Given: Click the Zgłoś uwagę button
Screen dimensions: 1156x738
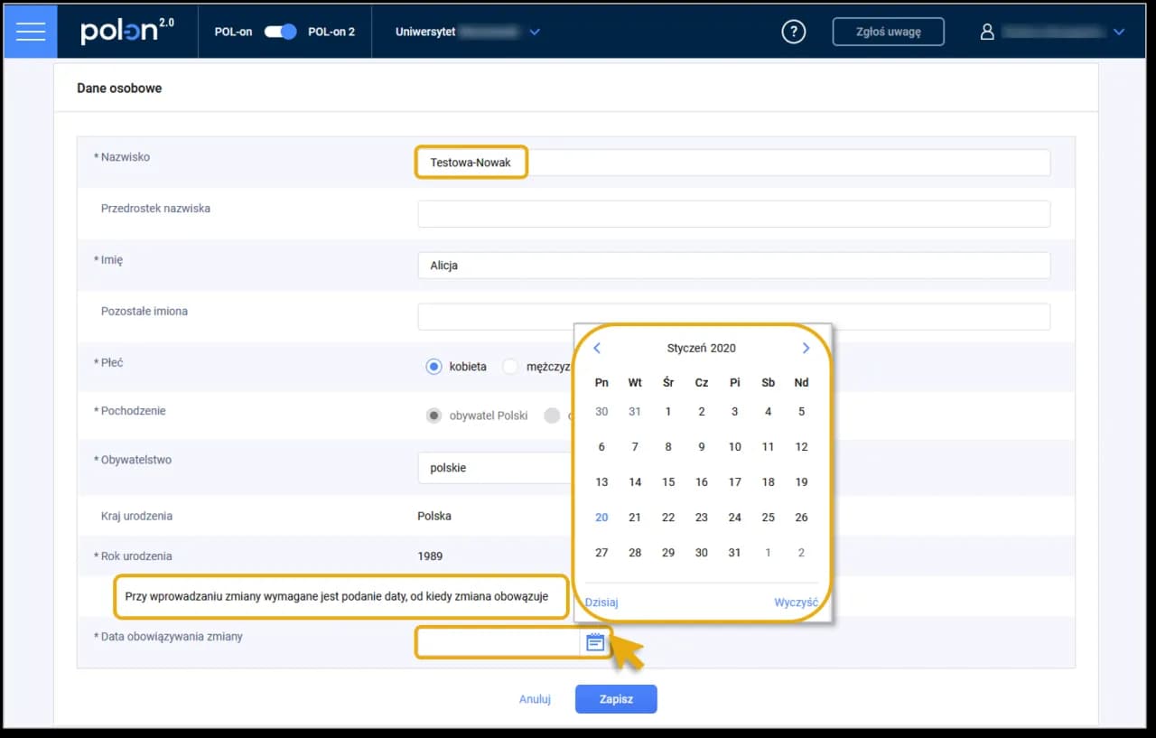Looking at the screenshot, I should click(x=888, y=32).
